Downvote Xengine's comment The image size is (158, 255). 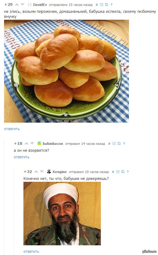42,171
